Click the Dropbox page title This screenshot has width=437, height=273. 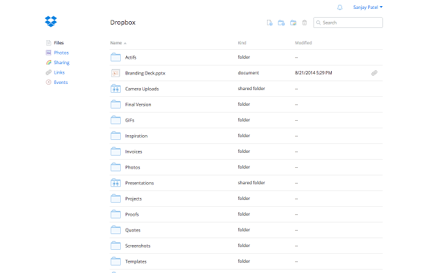(x=123, y=23)
